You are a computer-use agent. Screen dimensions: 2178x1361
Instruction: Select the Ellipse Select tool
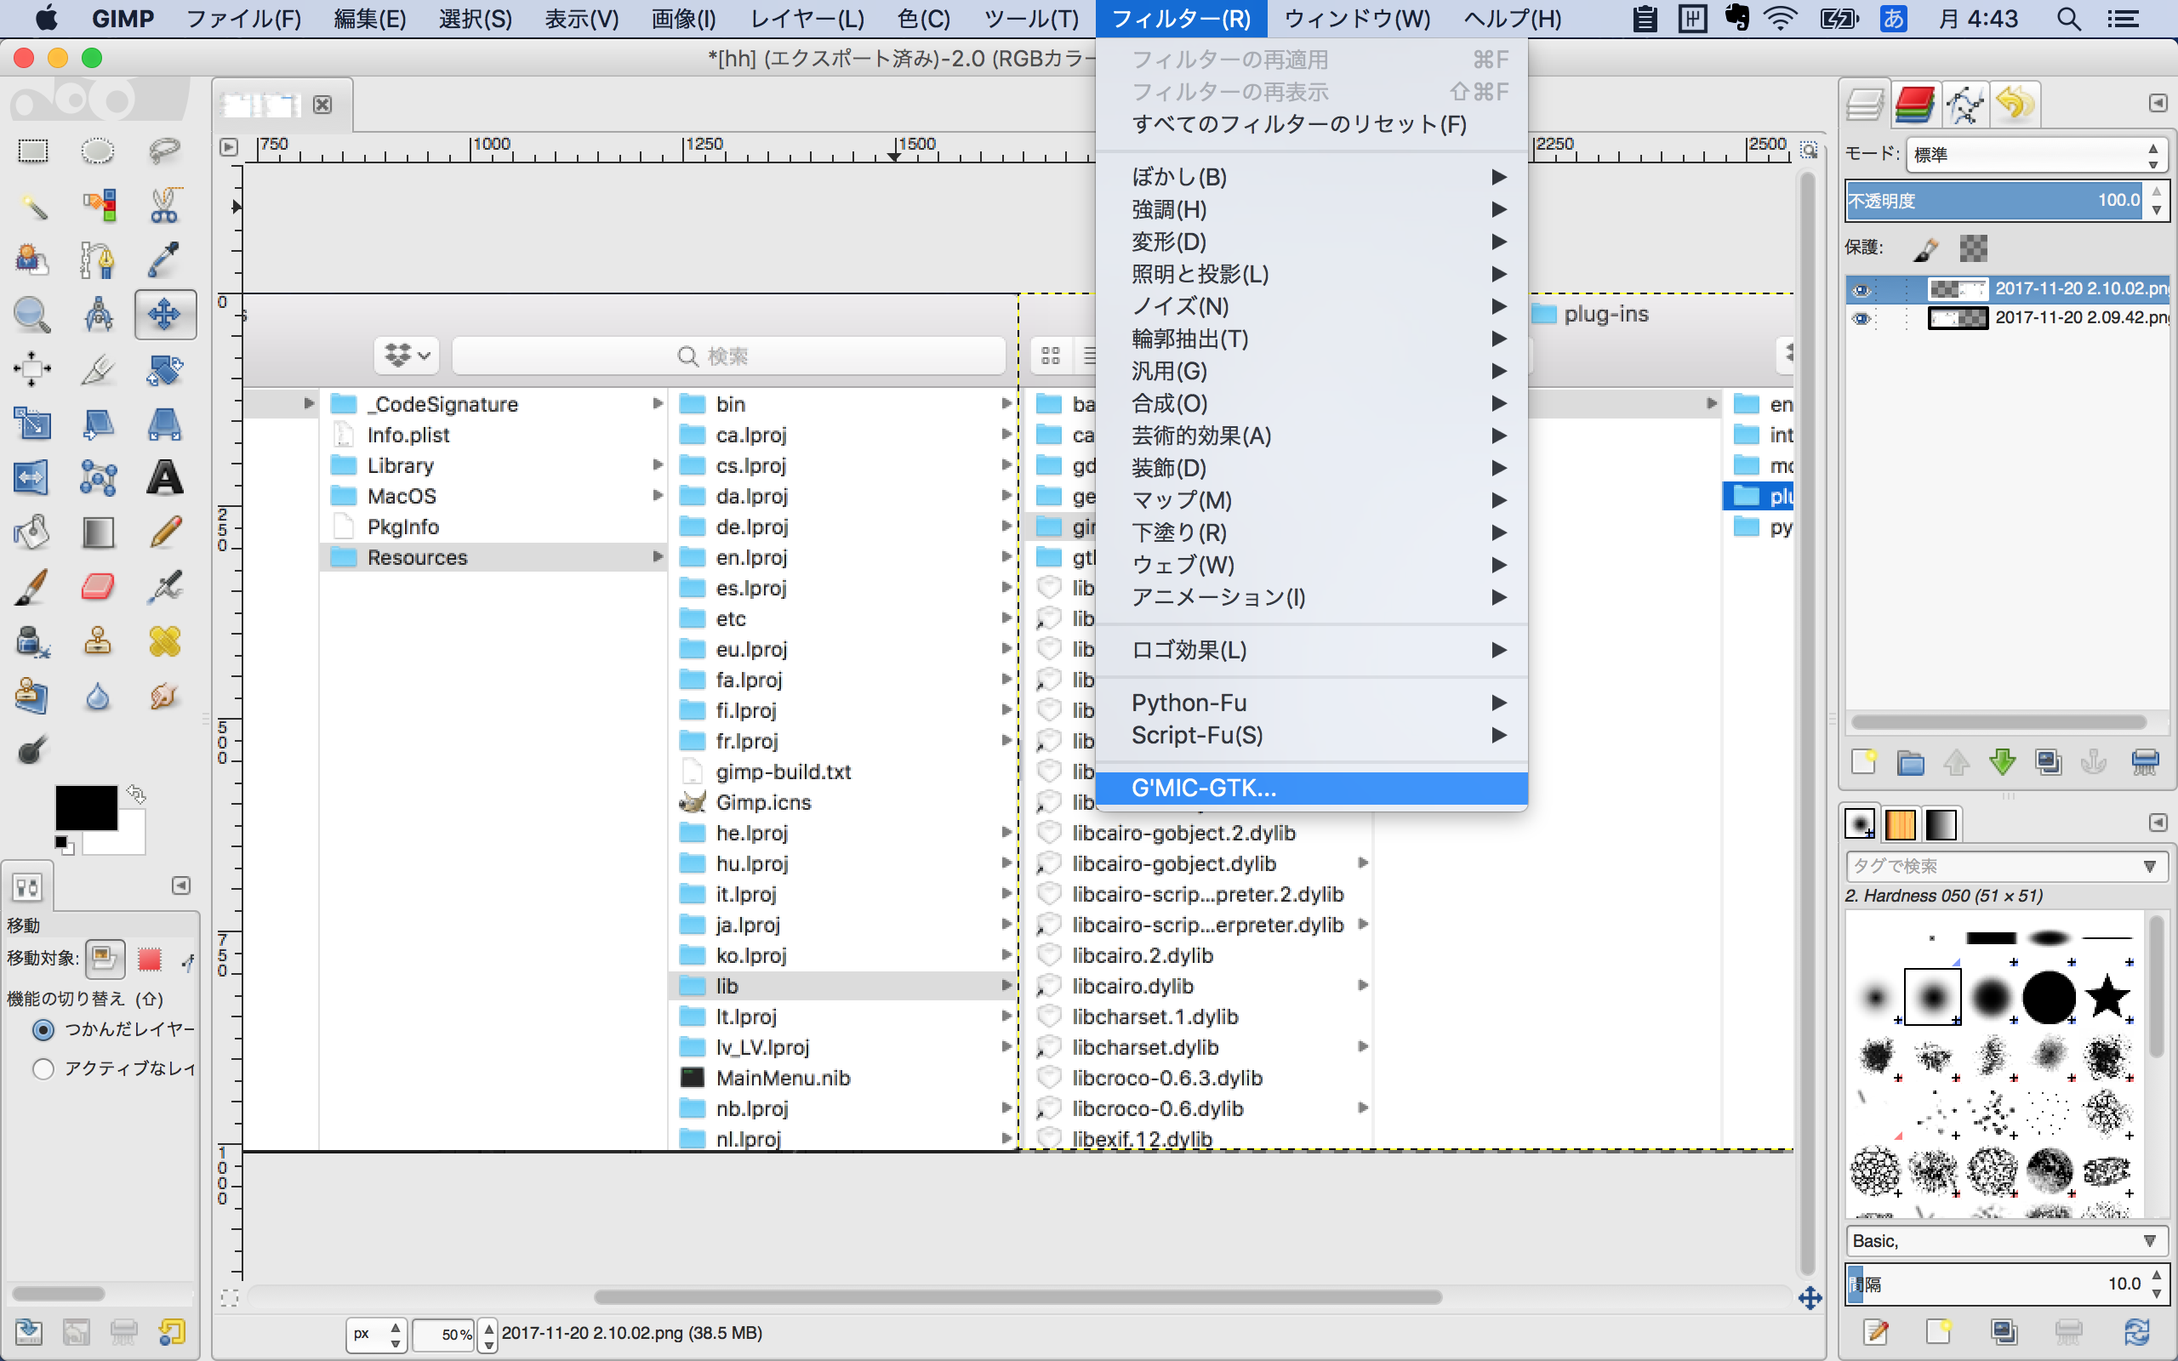pyautogui.click(x=98, y=151)
